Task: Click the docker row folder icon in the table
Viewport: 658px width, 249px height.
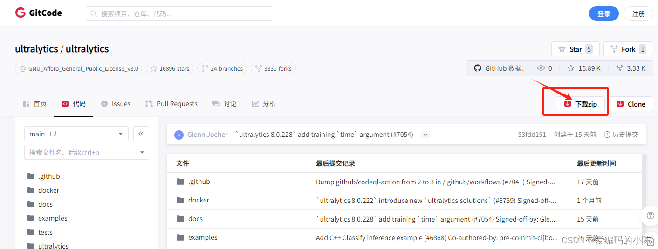Action: [180, 200]
